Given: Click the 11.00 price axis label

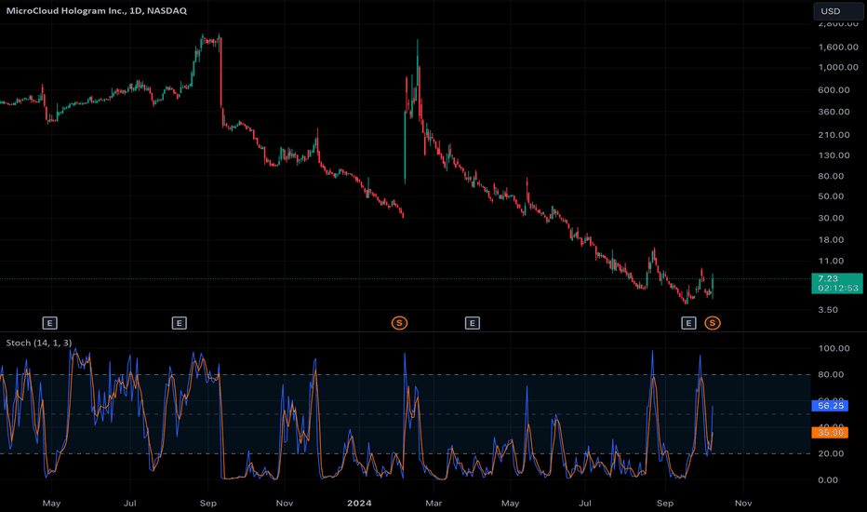Looking at the screenshot, I should click(x=831, y=261).
